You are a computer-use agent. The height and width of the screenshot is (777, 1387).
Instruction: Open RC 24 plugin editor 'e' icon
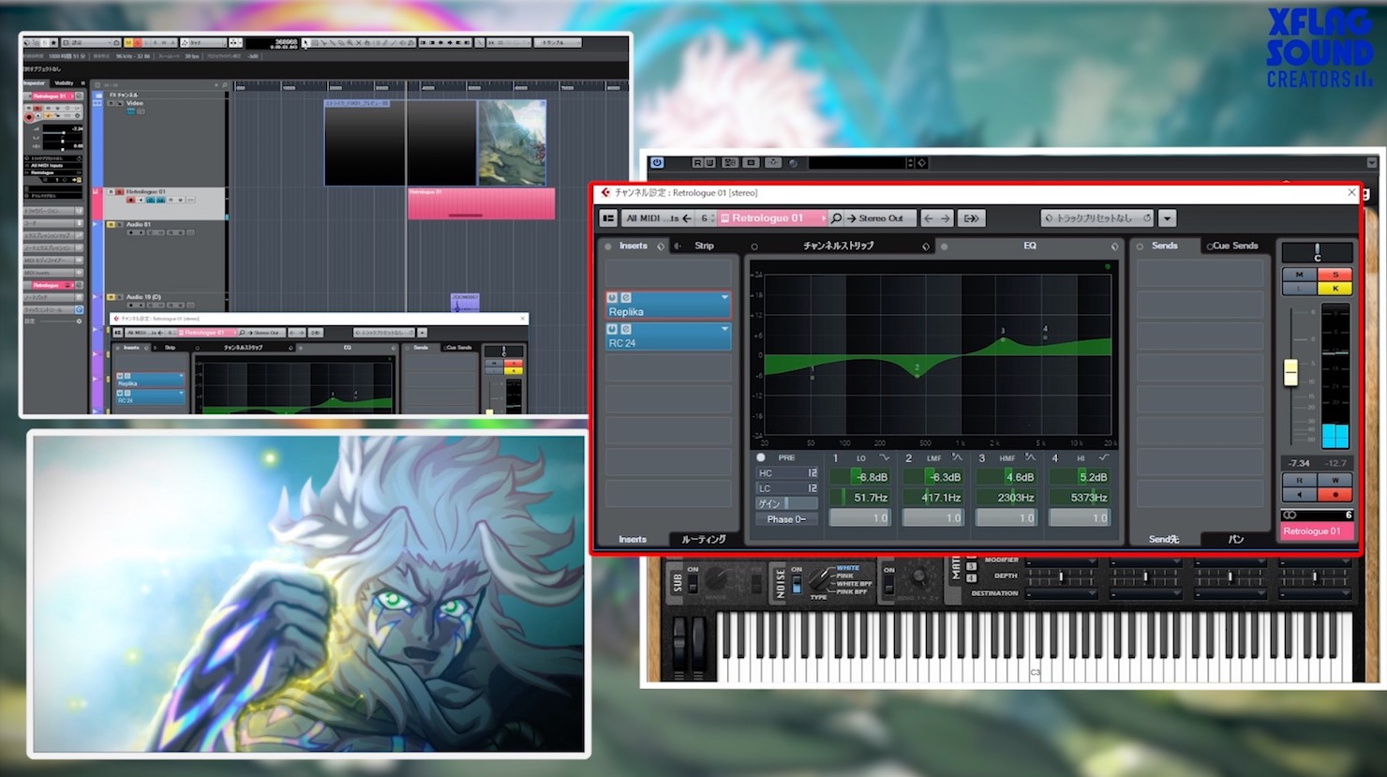tap(625, 330)
